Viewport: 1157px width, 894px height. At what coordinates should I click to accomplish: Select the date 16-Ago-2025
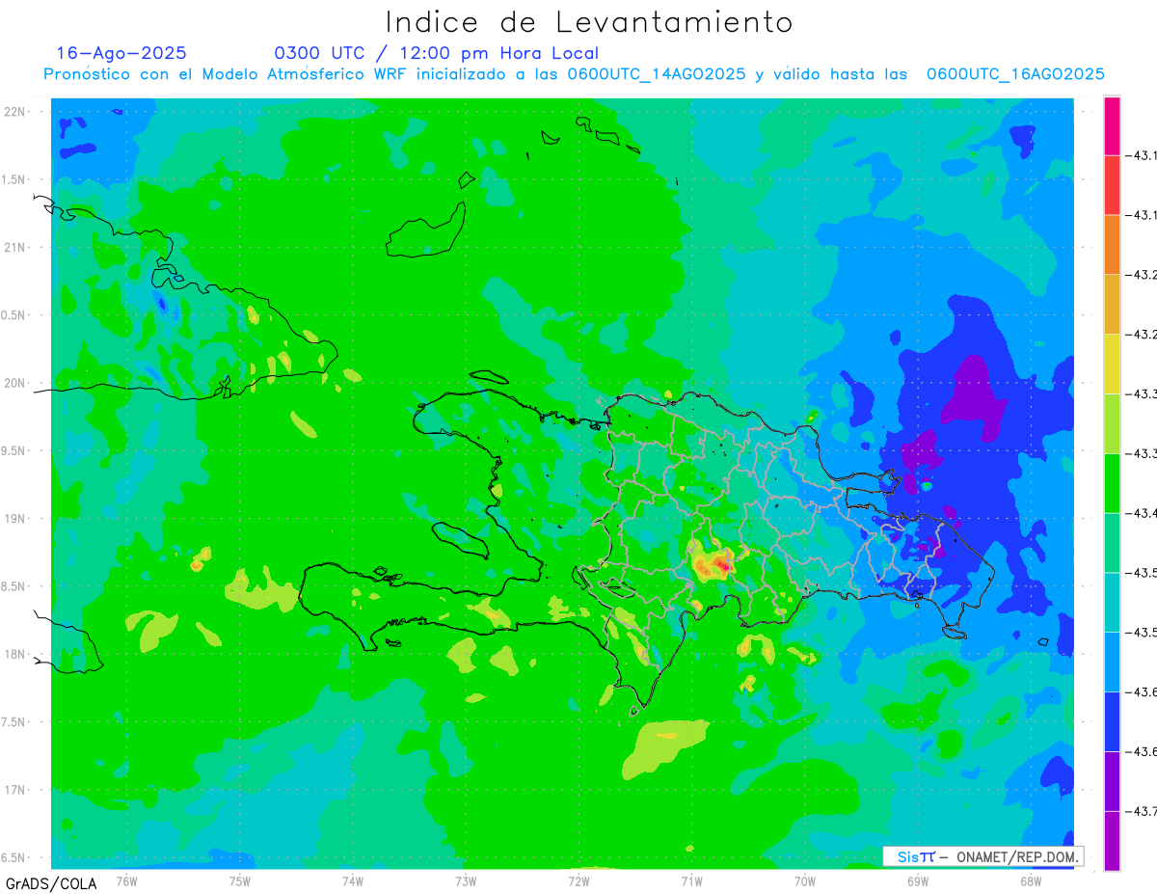(x=121, y=53)
